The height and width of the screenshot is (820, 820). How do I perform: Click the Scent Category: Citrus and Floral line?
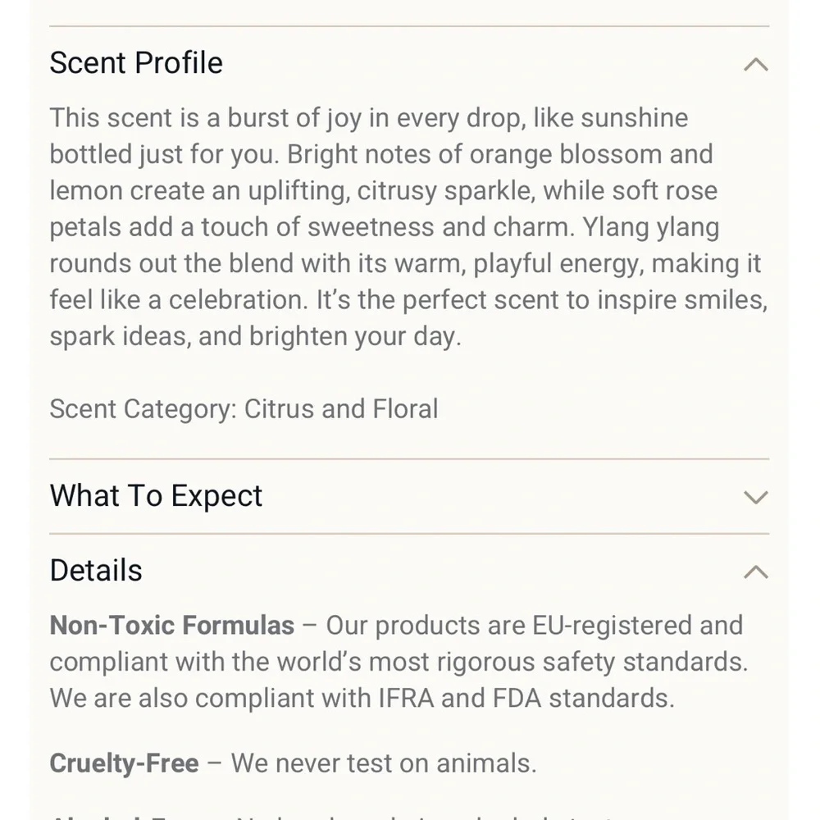click(244, 408)
